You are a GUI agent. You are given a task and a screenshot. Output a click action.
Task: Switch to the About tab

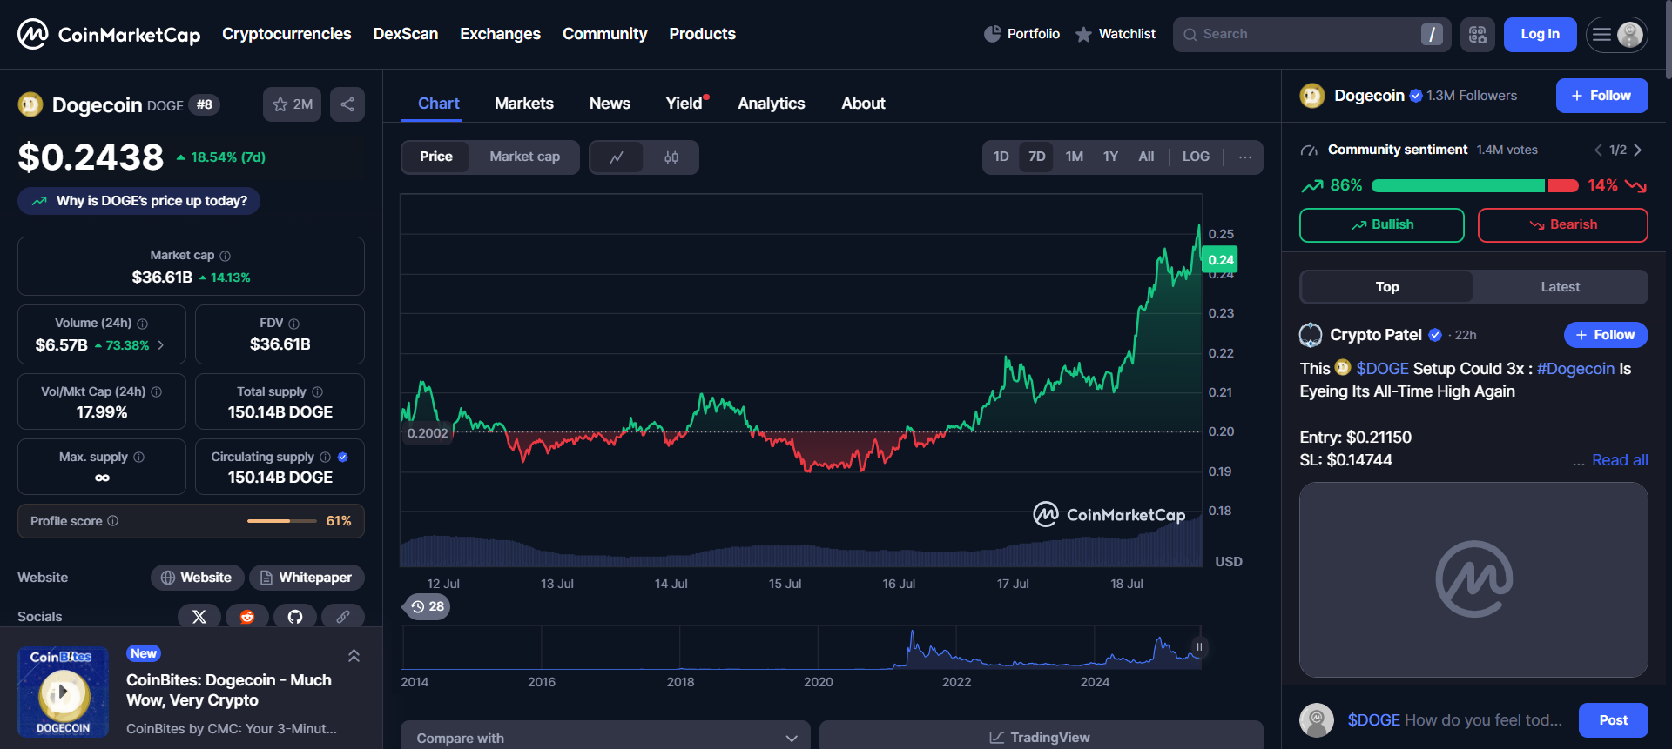[x=863, y=104]
